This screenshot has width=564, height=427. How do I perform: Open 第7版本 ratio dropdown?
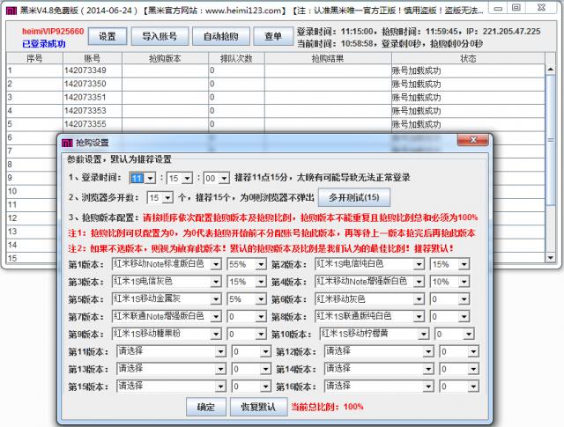point(247,317)
